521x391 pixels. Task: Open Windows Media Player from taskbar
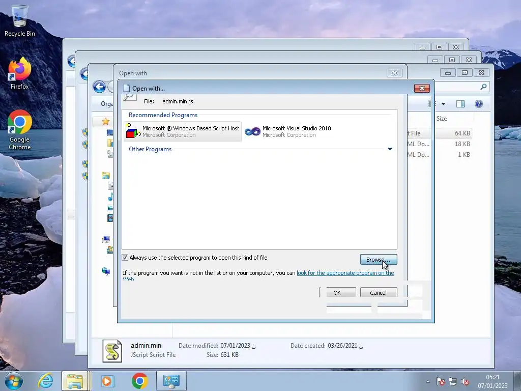point(107,381)
